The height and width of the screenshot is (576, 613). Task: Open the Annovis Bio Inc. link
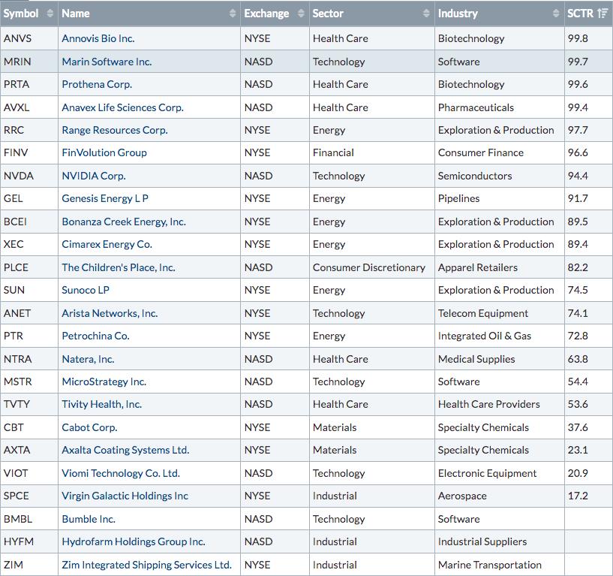tap(98, 38)
